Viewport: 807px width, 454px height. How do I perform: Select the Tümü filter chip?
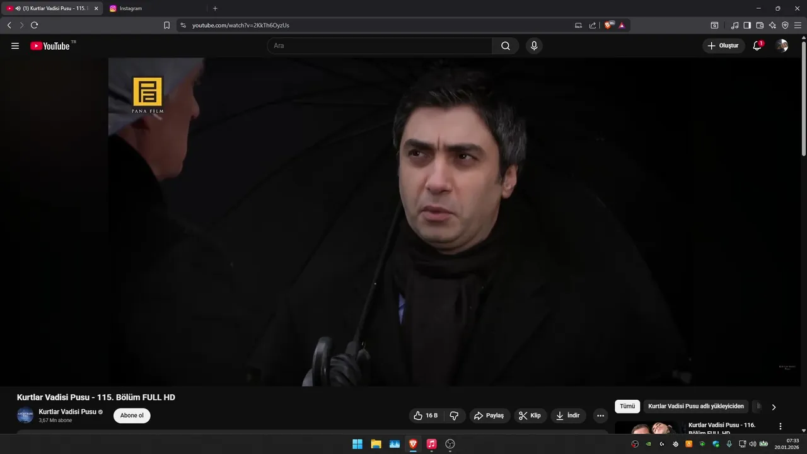[x=627, y=407]
